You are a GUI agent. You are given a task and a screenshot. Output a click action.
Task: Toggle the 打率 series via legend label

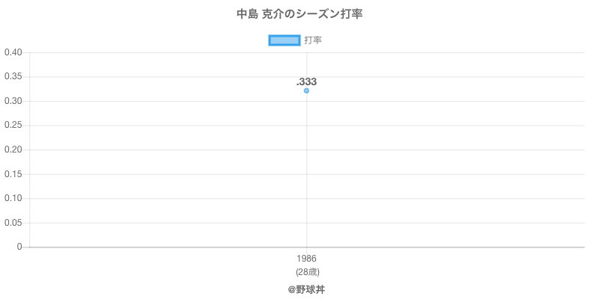[313, 40]
